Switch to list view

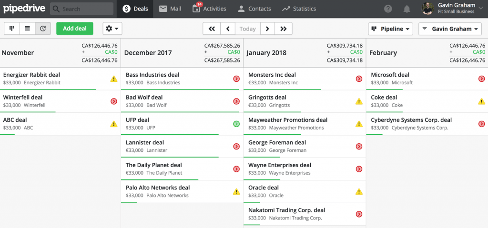pos(27,29)
